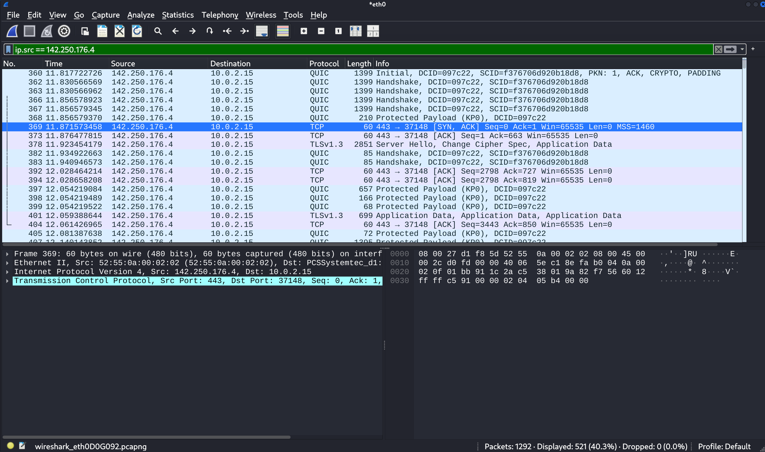The image size is (765, 452).
Task: Sort by Time column header
Action: tap(76, 64)
